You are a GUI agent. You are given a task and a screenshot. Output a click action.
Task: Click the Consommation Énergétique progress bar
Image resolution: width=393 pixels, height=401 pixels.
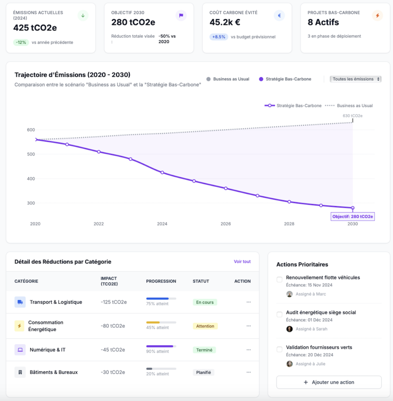[x=161, y=322]
